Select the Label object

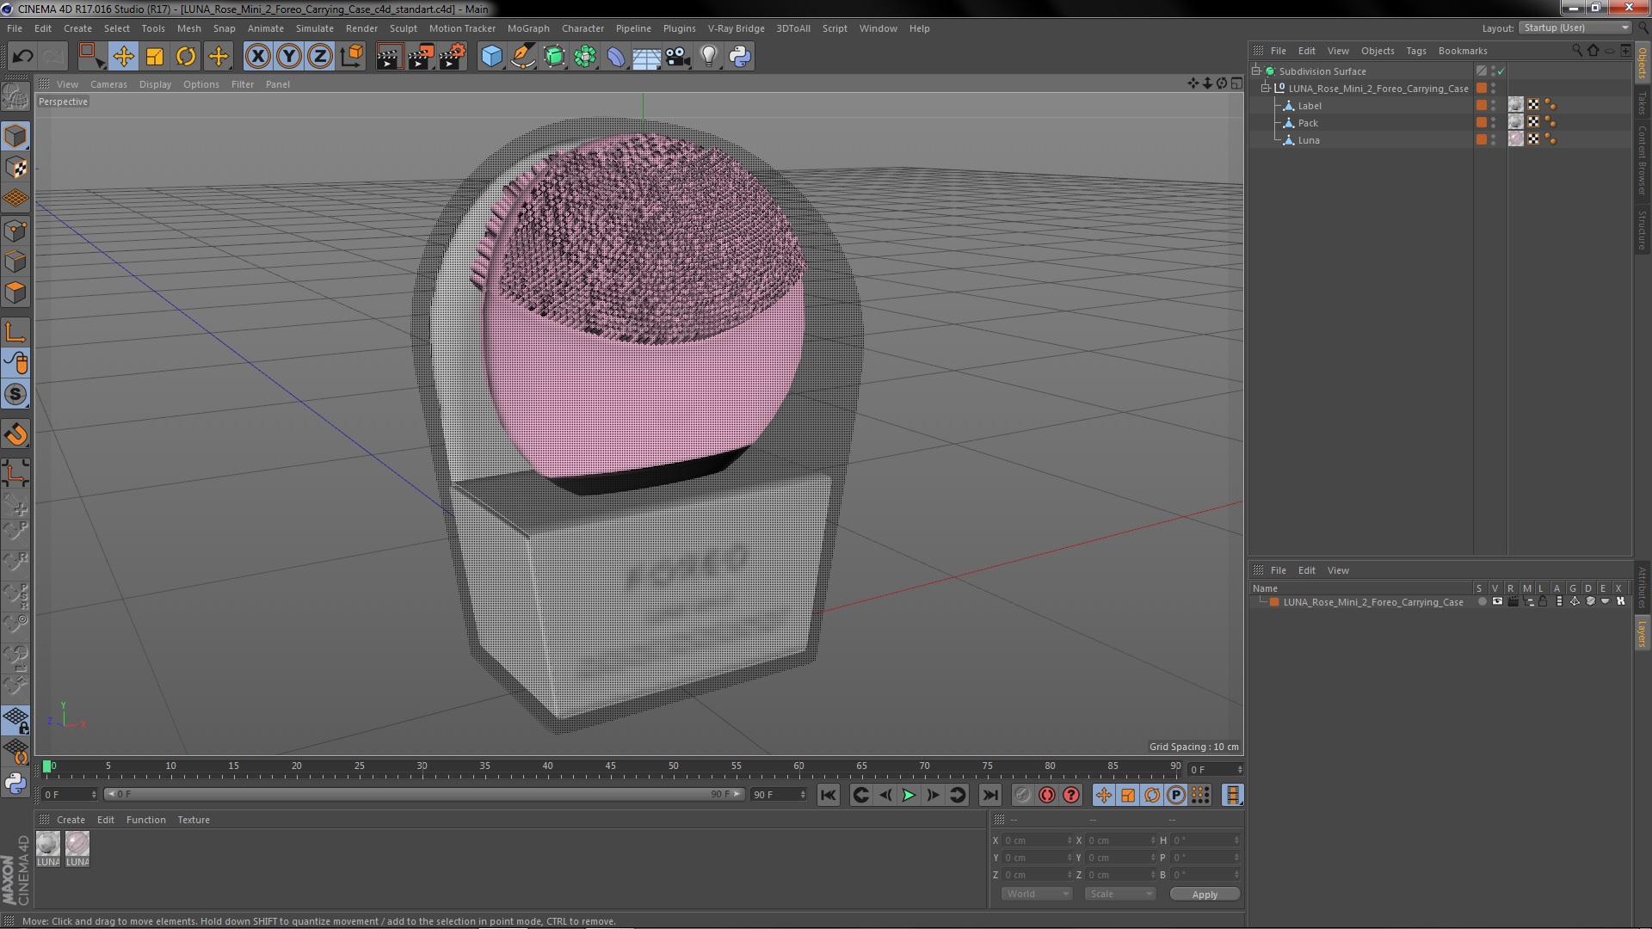(x=1310, y=106)
